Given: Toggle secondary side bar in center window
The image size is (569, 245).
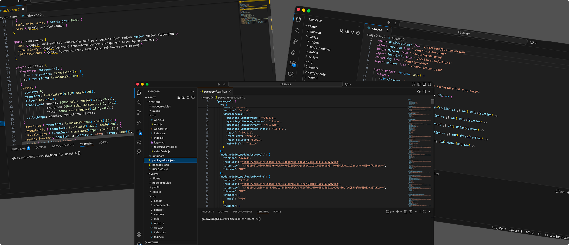Looking at the screenshot, I should [x=430, y=84].
